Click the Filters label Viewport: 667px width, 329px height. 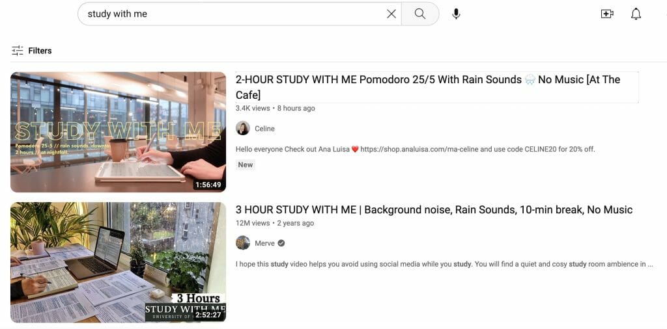tap(40, 51)
